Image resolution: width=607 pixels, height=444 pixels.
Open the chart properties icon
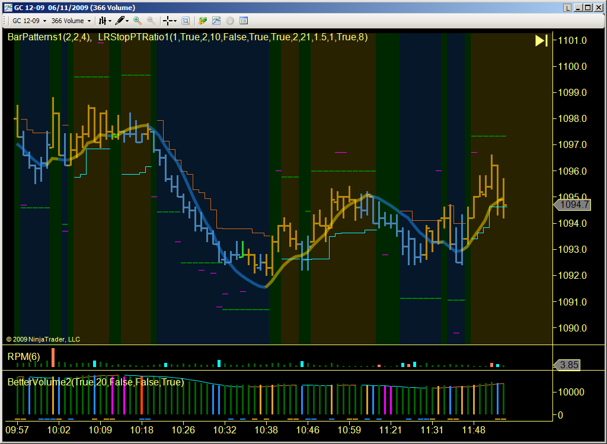tap(244, 21)
